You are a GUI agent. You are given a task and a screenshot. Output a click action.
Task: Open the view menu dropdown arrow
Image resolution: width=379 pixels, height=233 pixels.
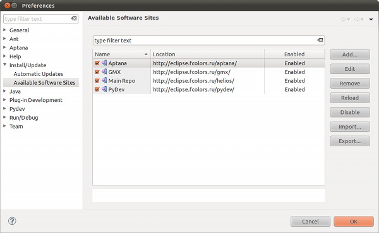371,20
